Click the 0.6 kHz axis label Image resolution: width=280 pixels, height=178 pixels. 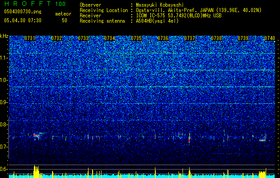click(4, 169)
